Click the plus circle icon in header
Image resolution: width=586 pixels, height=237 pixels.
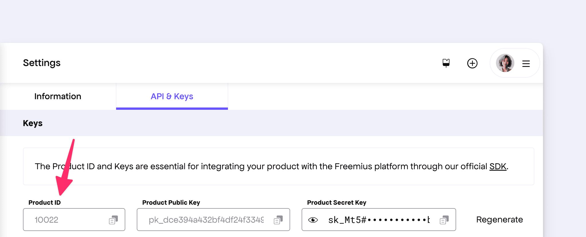click(x=472, y=63)
